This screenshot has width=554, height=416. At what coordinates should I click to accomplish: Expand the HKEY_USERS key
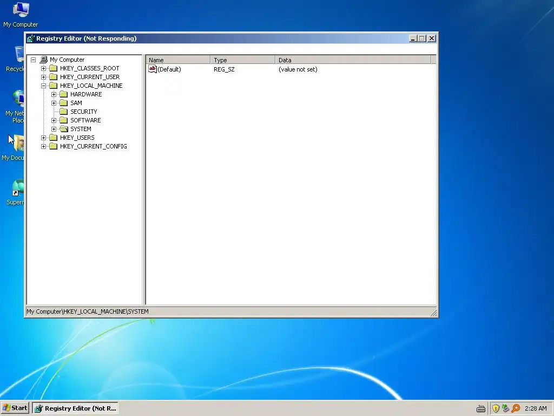pyautogui.click(x=43, y=138)
